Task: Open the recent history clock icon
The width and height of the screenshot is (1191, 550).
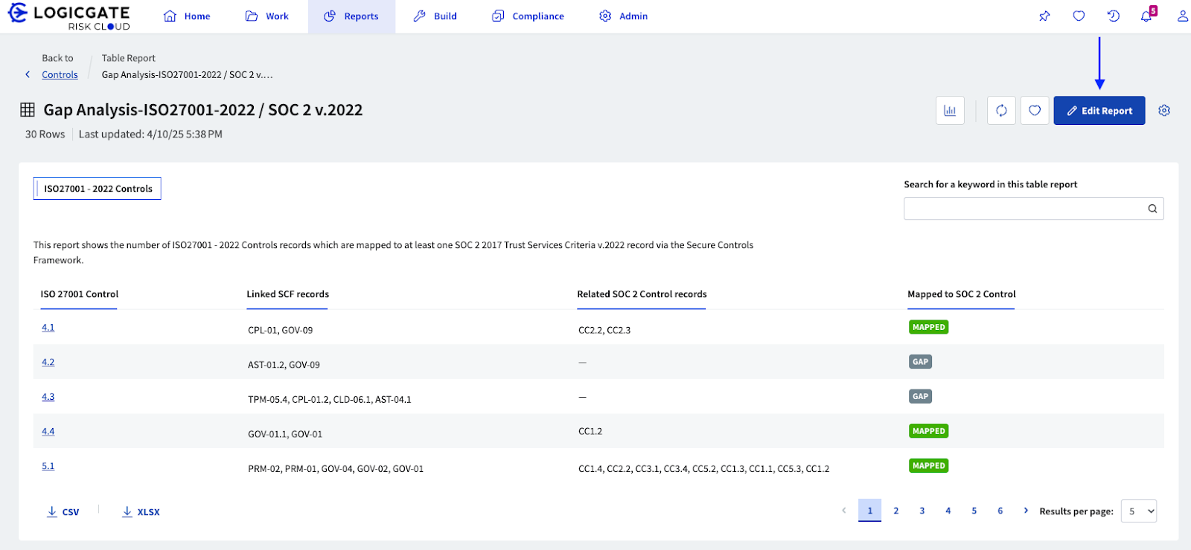Action: [x=1114, y=16]
